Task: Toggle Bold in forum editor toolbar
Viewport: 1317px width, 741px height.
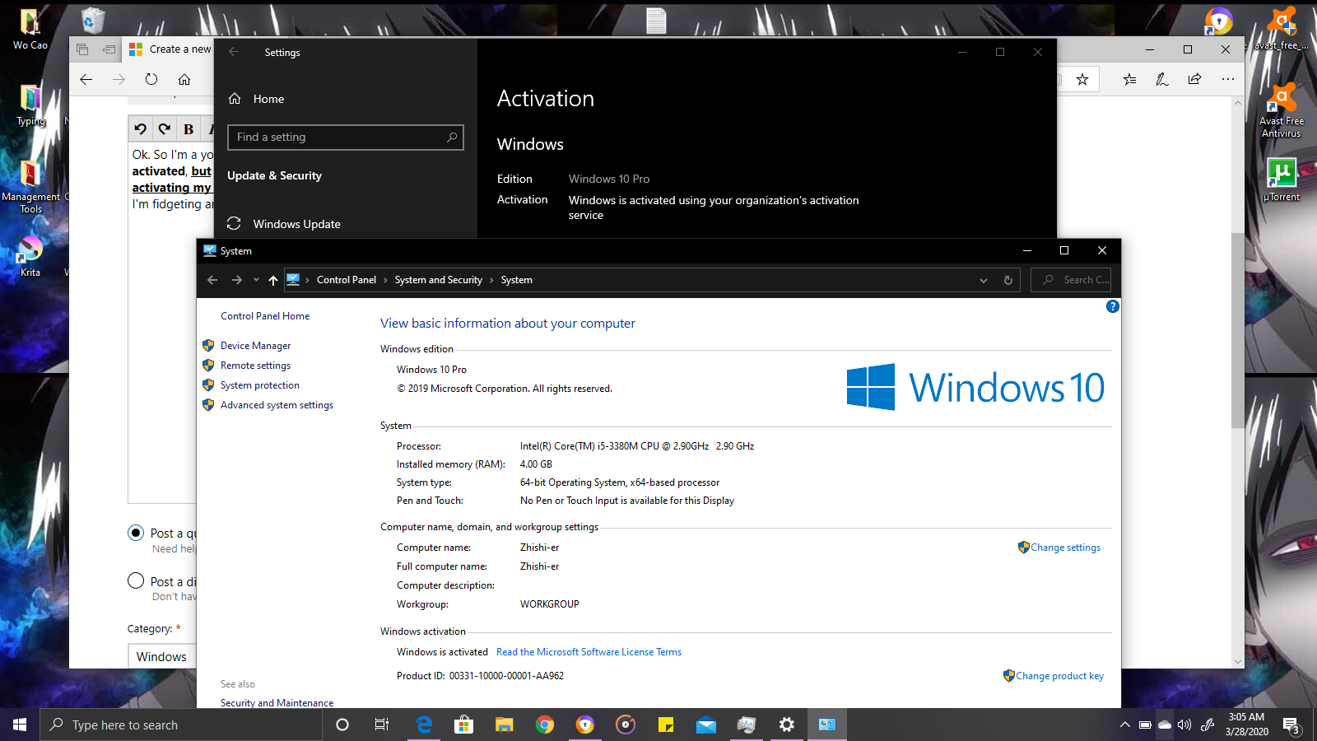Action: pos(188,128)
